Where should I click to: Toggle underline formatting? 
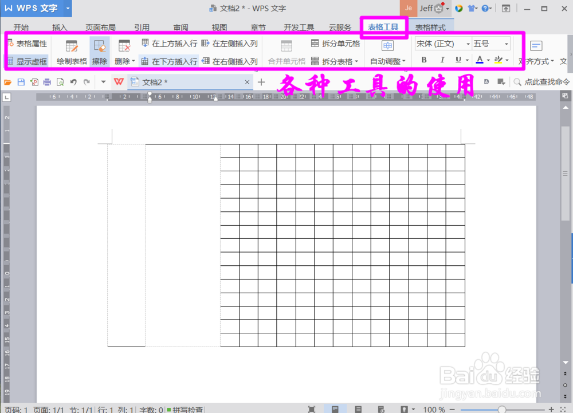[x=458, y=60]
